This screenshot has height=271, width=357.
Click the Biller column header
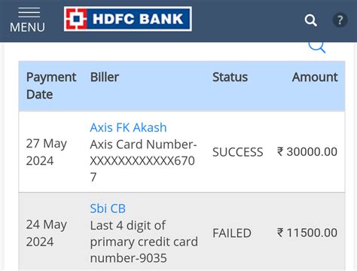[105, 77]
